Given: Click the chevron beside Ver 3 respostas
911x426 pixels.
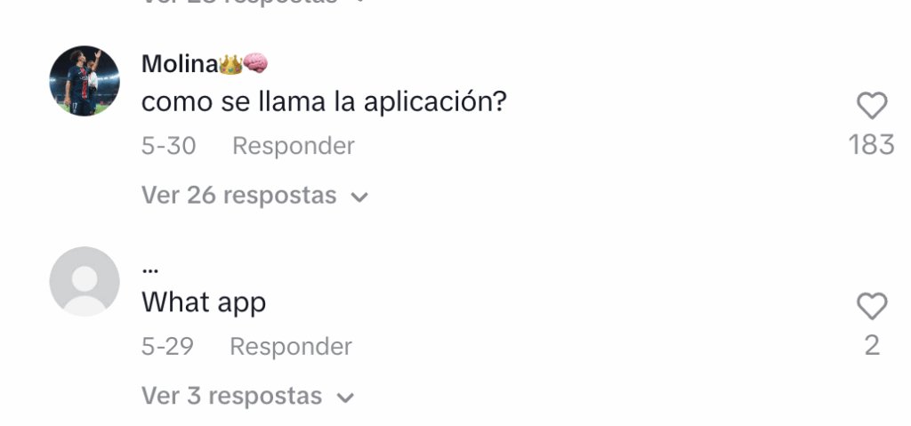Looking at the screenshot, I should 346,398.
